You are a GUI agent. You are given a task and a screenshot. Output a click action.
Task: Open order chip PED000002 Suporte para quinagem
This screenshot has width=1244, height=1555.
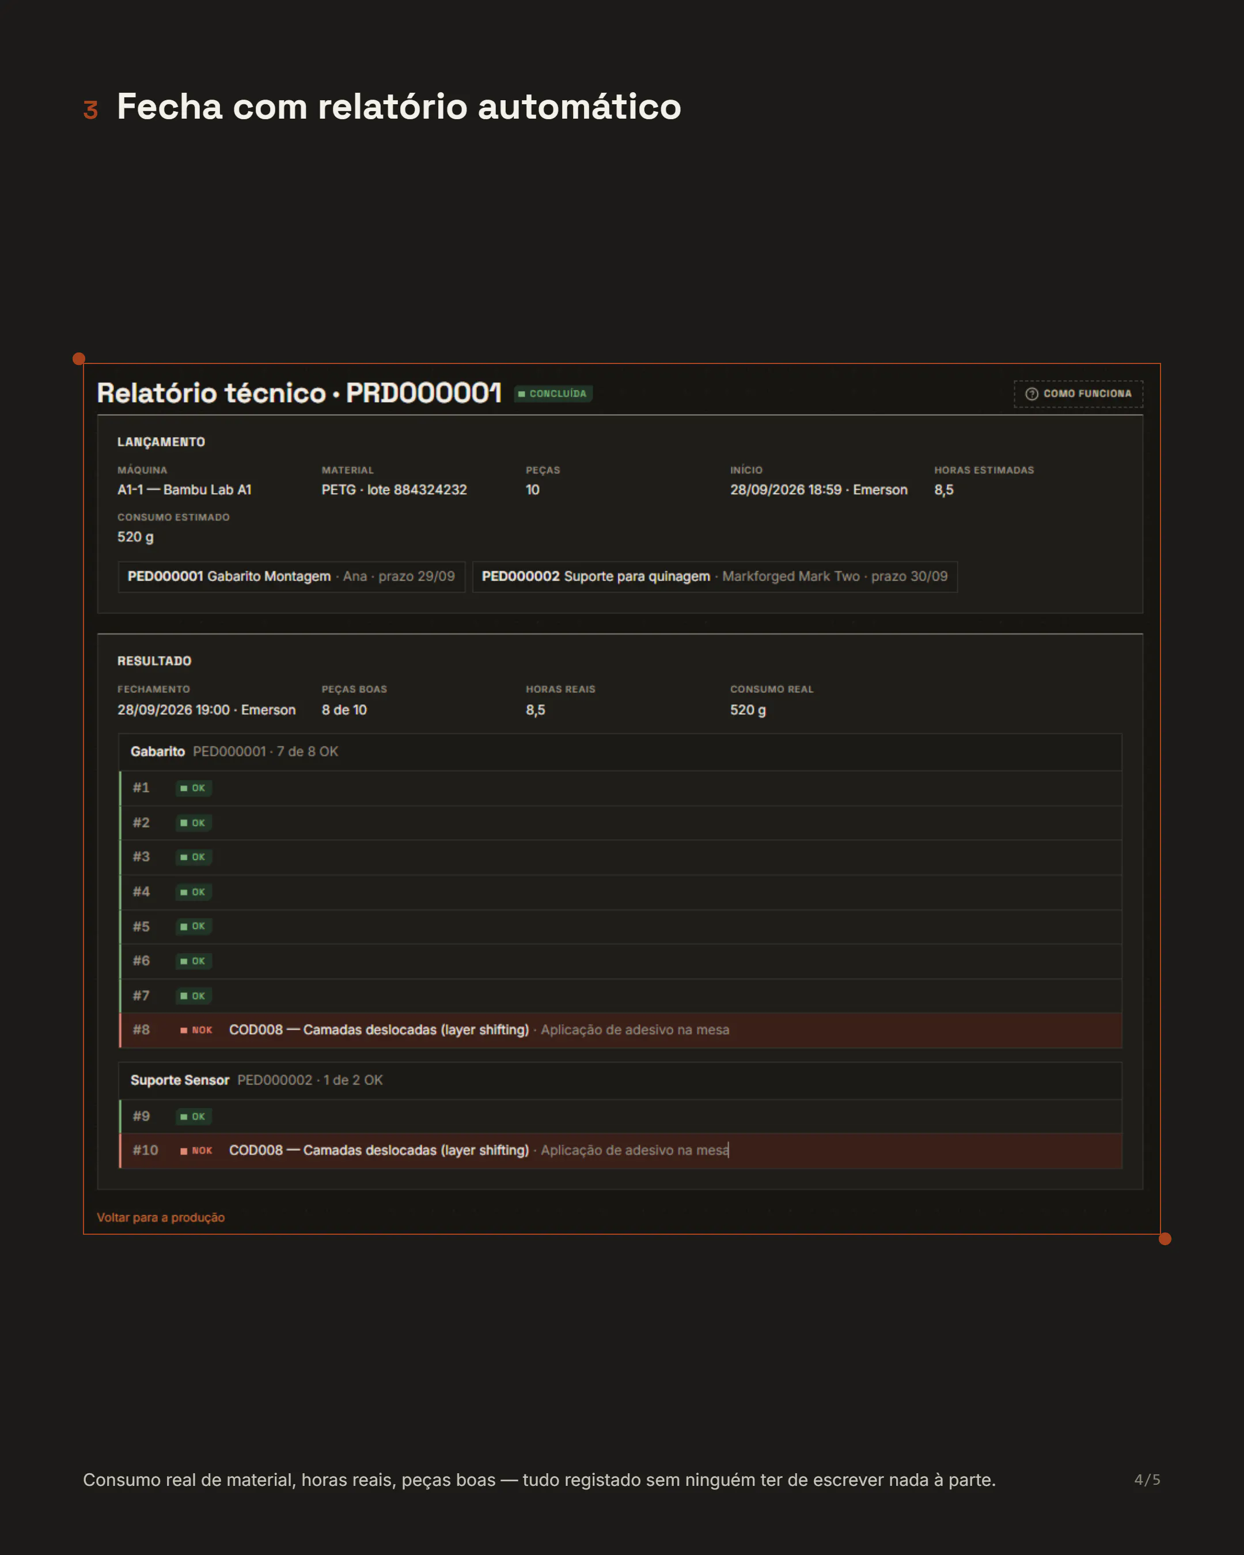pyautogui.click(x=715, y=577)
